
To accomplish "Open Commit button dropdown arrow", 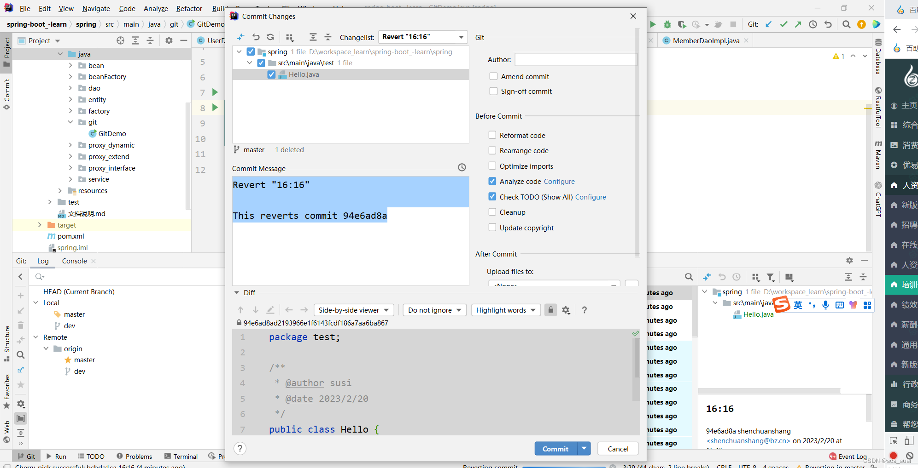I will point(584,448).
